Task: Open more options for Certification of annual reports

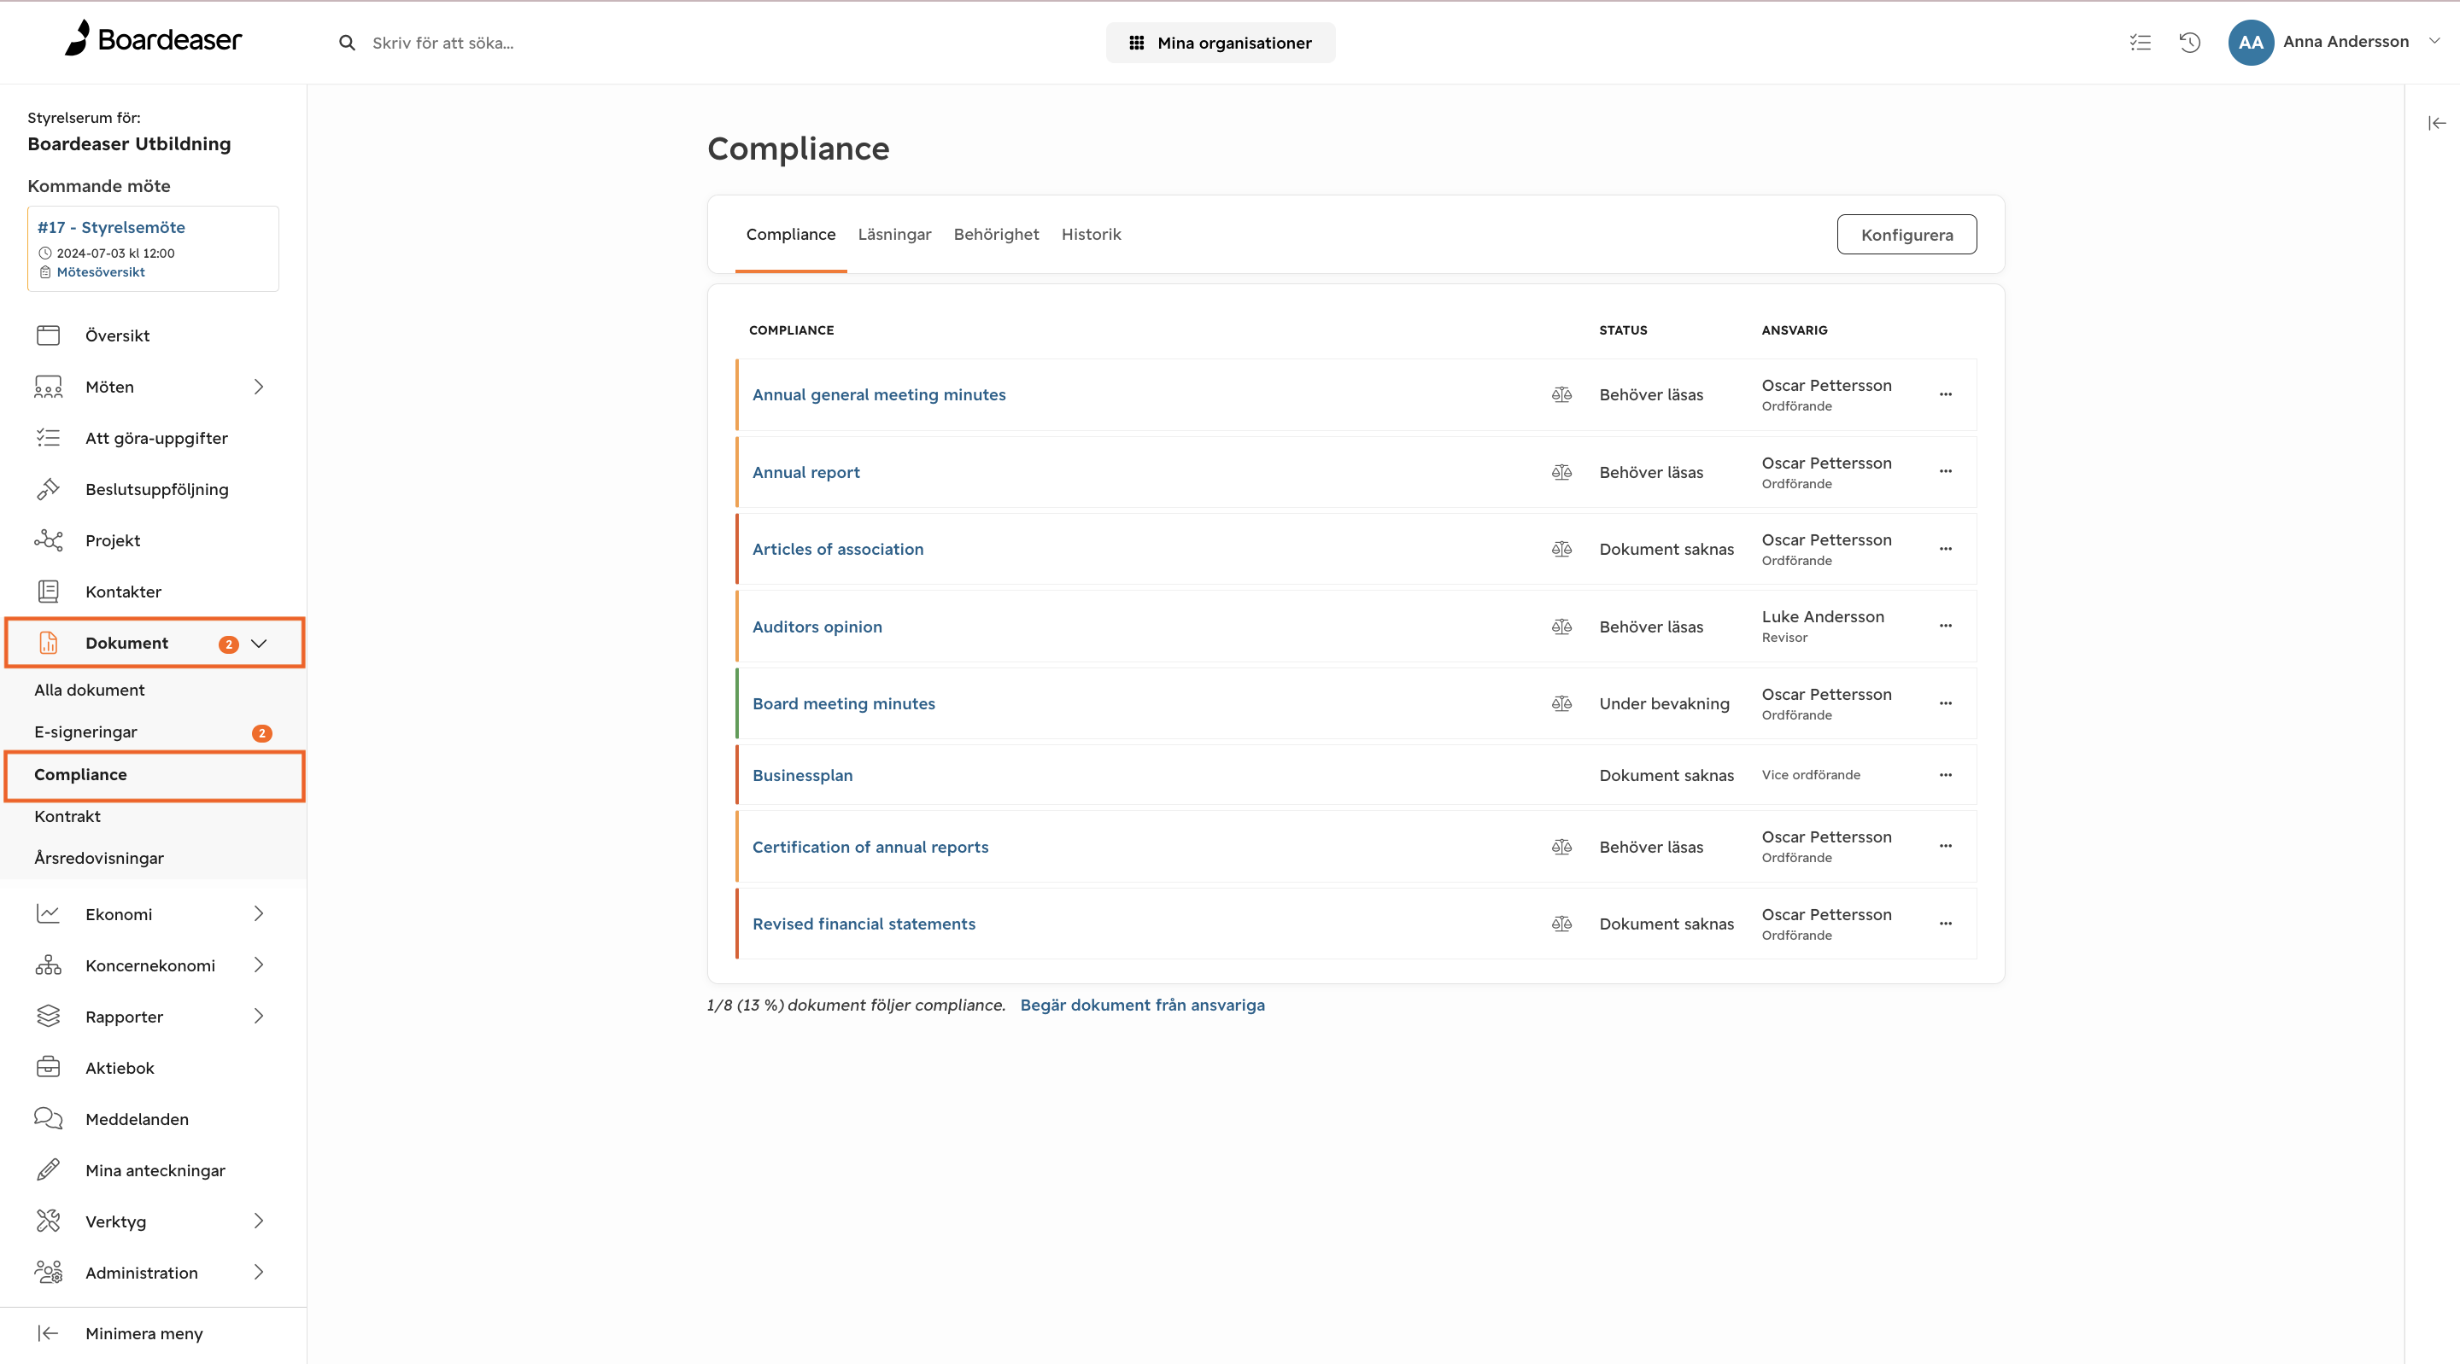Action: pos(1945,847)
